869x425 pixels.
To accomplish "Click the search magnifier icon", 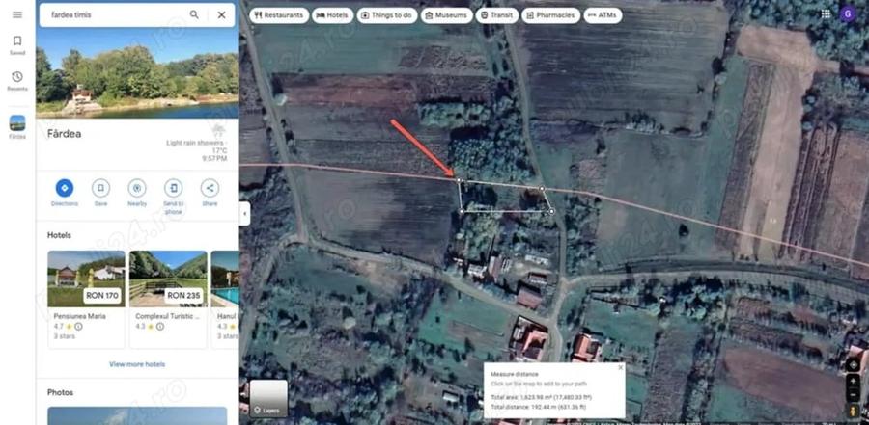I will pyautogui.click(x=194, y=15).
